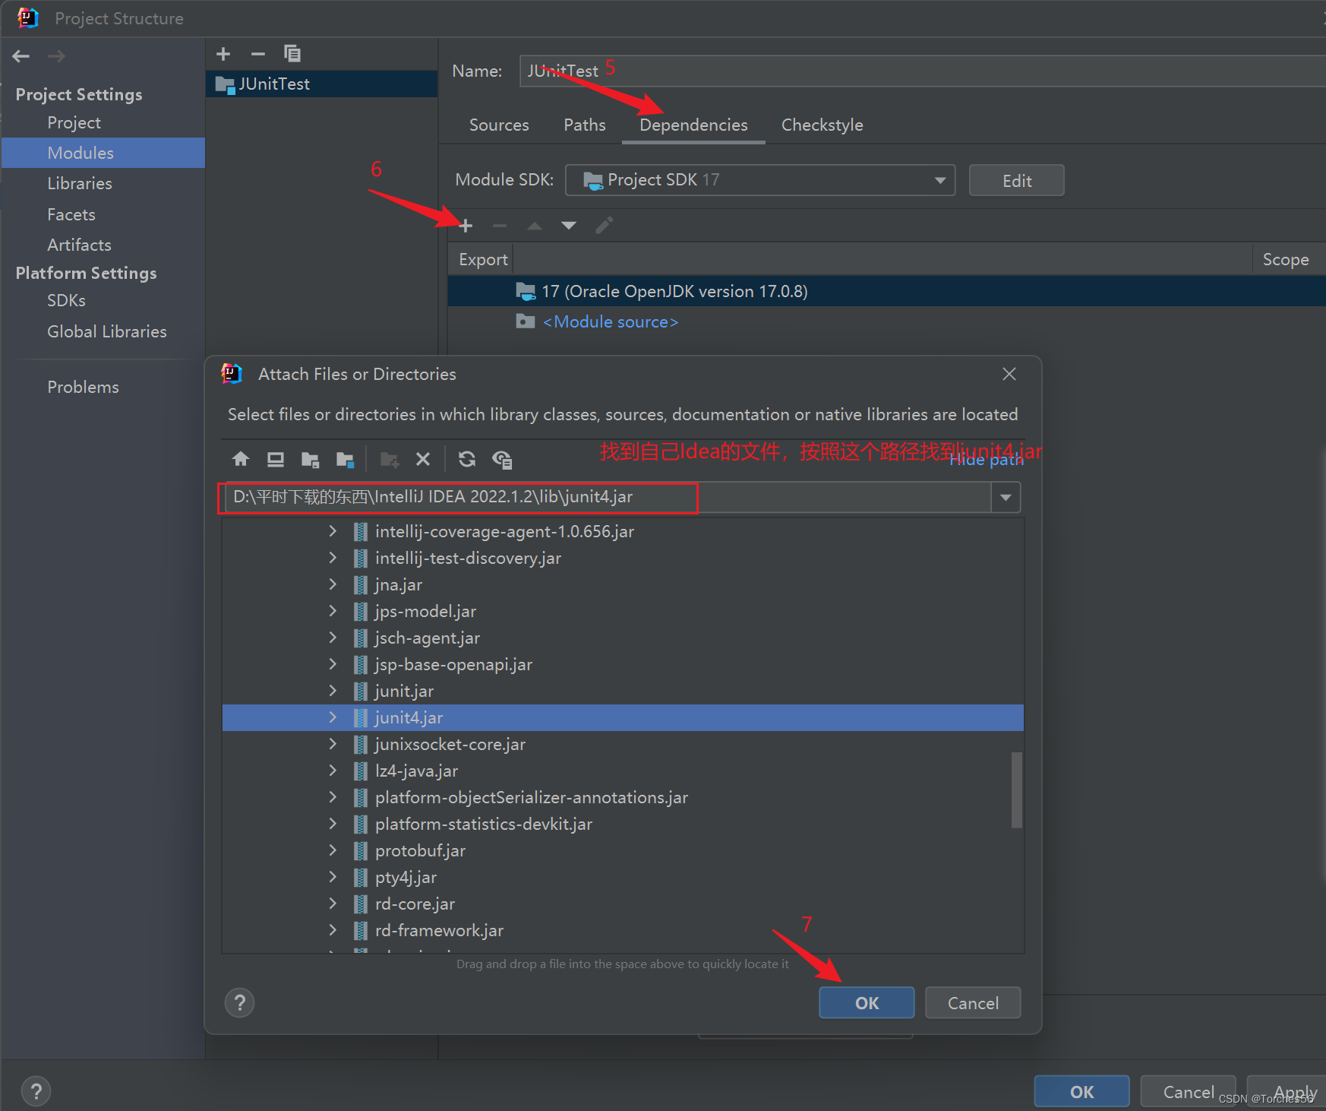
Task: Move dependency up arrow
Action: click(535, 226)
